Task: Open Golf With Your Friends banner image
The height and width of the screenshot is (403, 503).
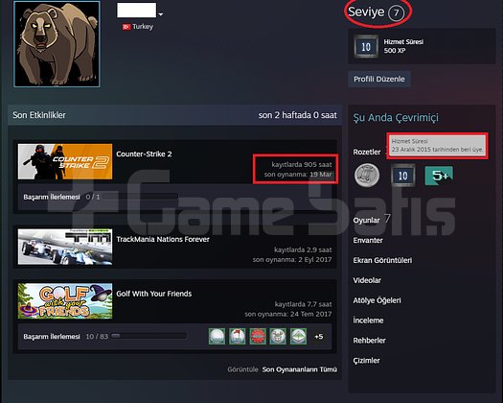Action: (x=65, y=300)
